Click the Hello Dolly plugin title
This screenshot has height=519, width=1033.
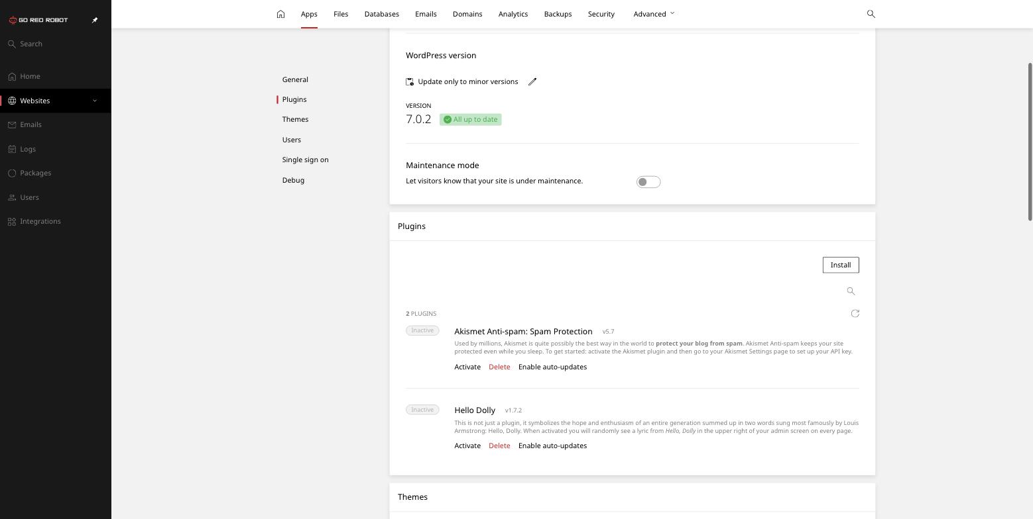(475, 410)
